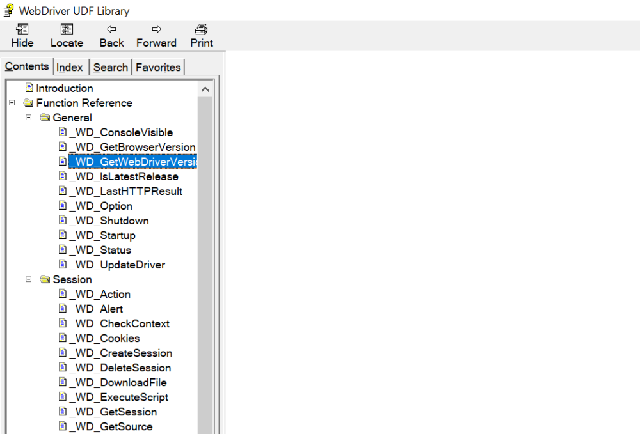Screen dimensions: 640x434
Task: Switch to the Index tab
Action: pos(70,68)
